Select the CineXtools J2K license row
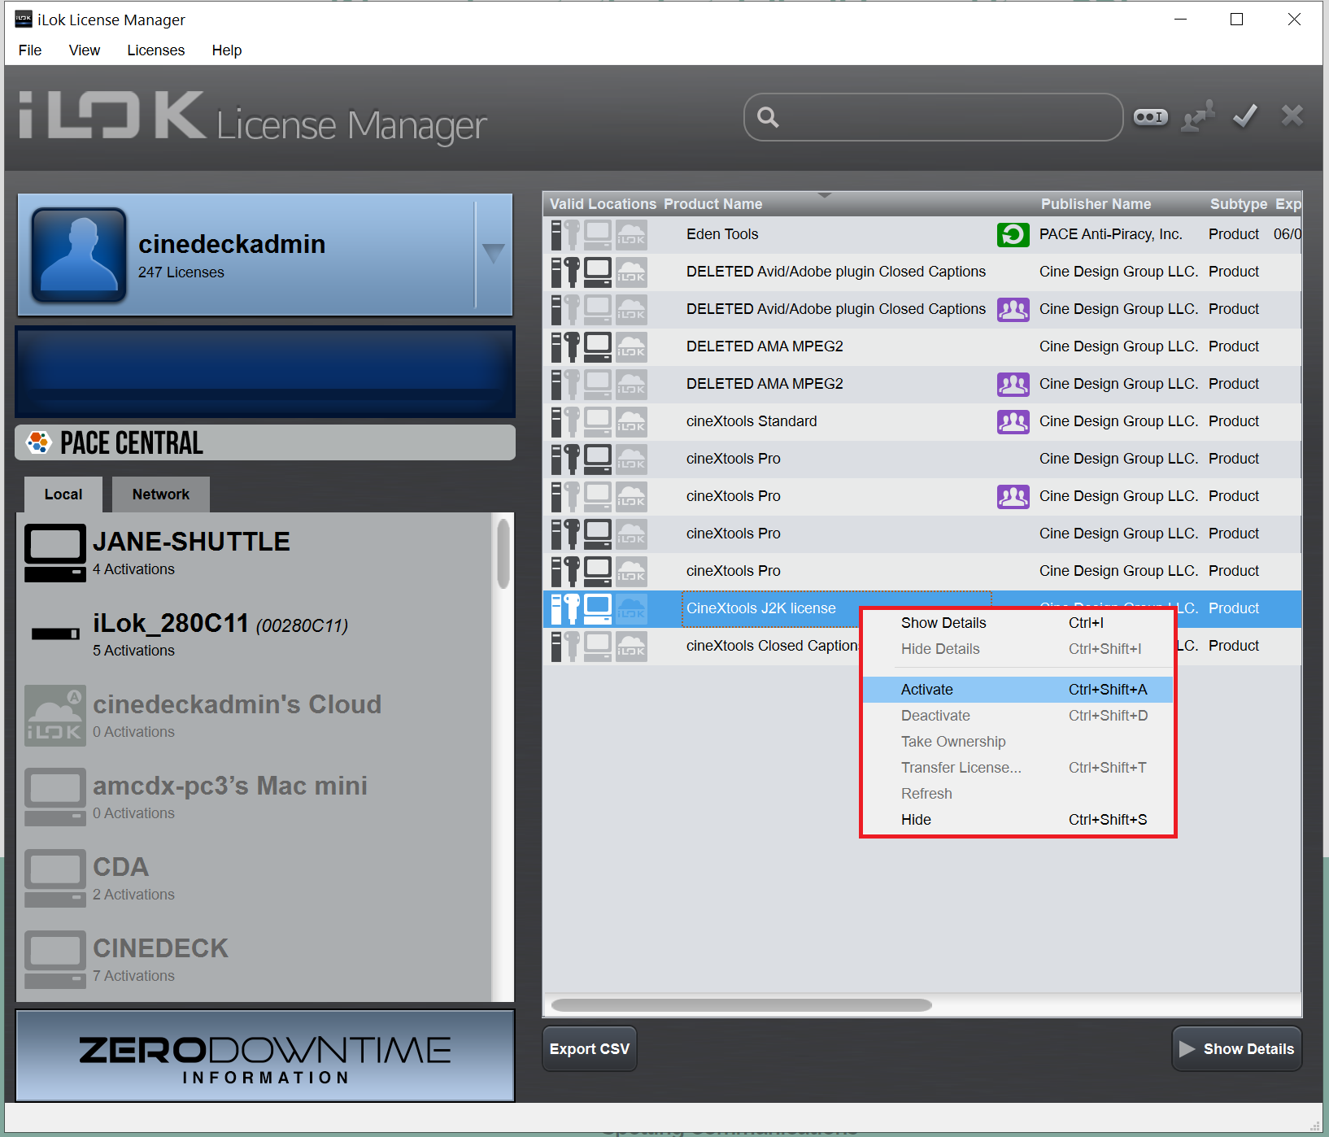The image size is (1329, 1137). (x=922, y=609)
